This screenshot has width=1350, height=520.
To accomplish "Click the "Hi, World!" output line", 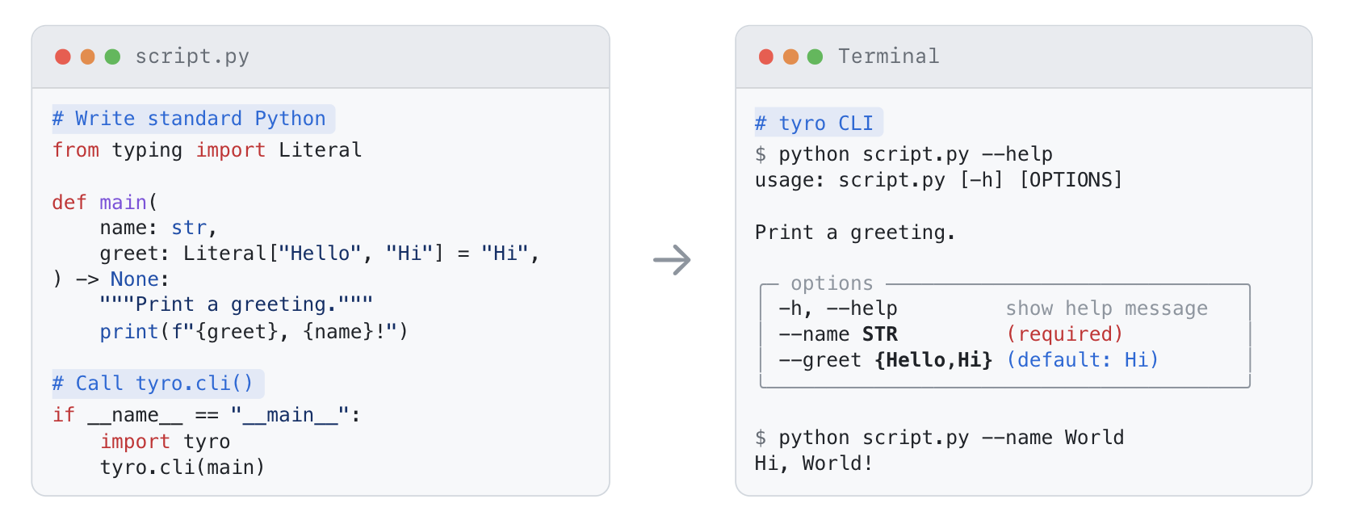I will [813, 463].
